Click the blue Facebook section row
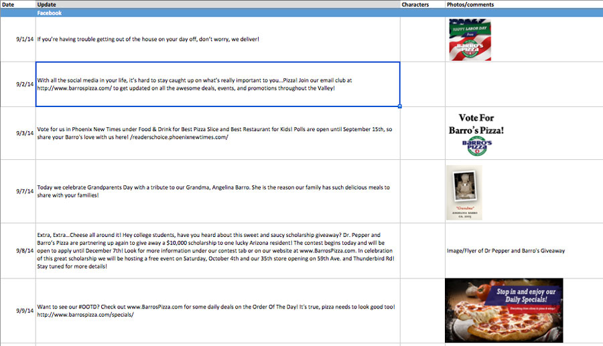Screen dimensions: 603x346 (301, 13)
